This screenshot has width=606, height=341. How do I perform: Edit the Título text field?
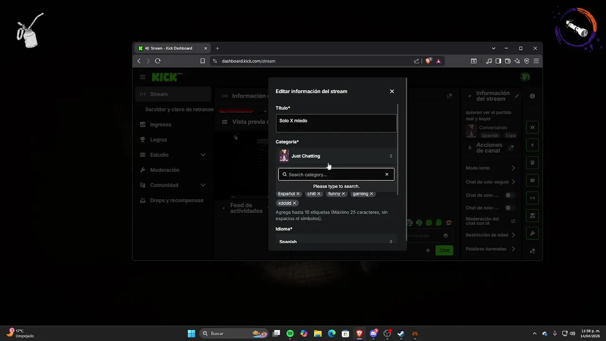[336, 123]
